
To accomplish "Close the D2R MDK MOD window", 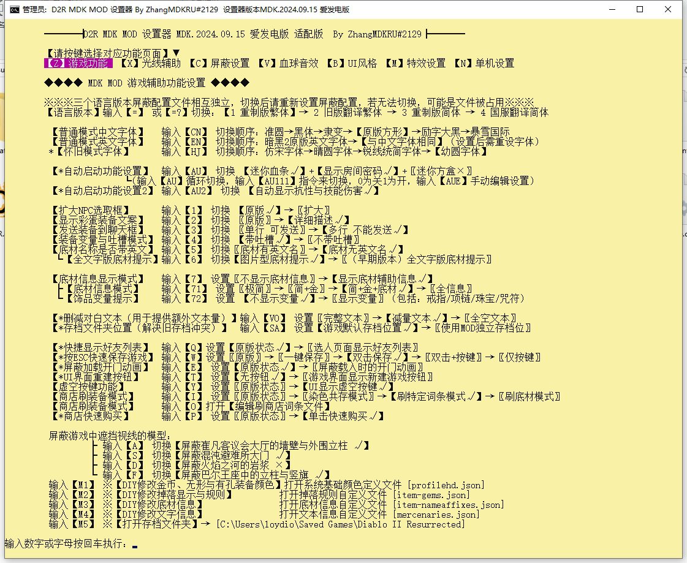I will (668, 9).
